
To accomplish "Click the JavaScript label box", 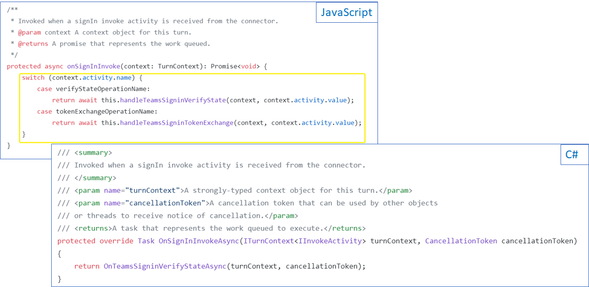I will click(346, 12).
